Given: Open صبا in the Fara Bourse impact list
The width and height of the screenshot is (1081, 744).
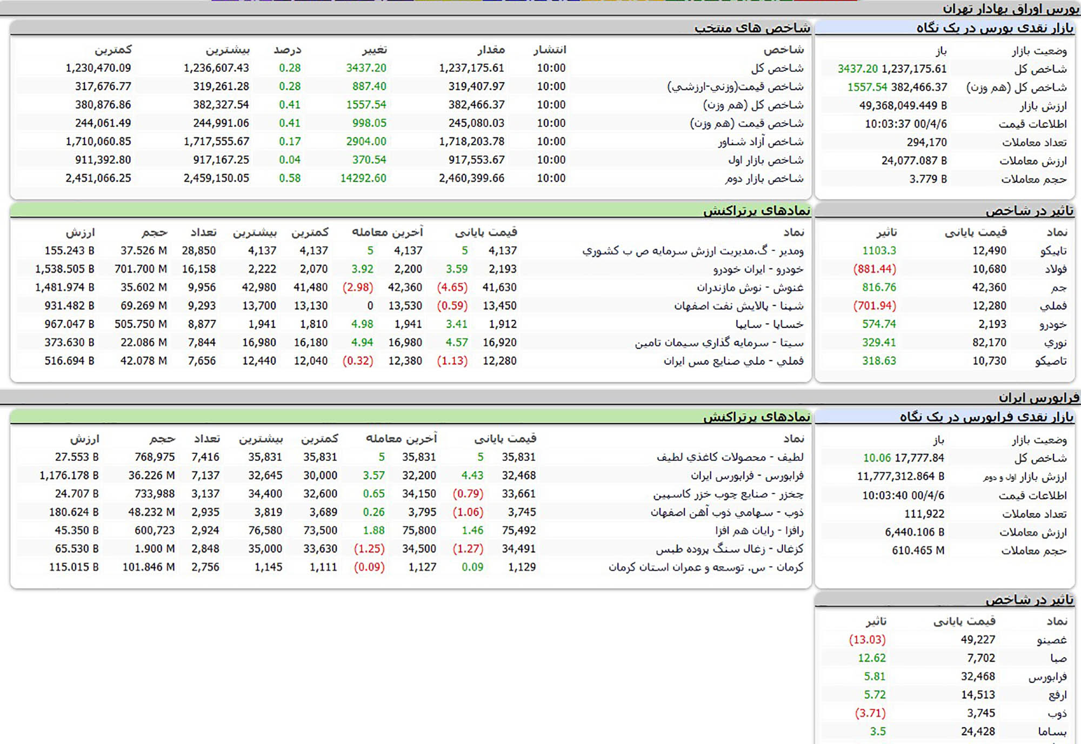Looking at the screenshot, I should pyautogui.click(x=1059, y=658).
